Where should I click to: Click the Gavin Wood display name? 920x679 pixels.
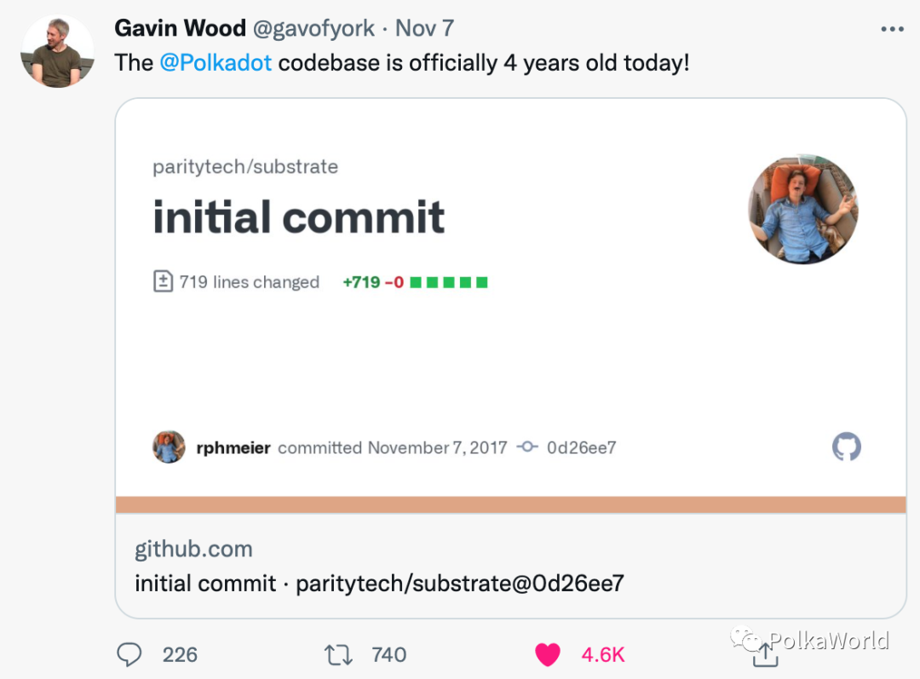click(x=179, y=28)
